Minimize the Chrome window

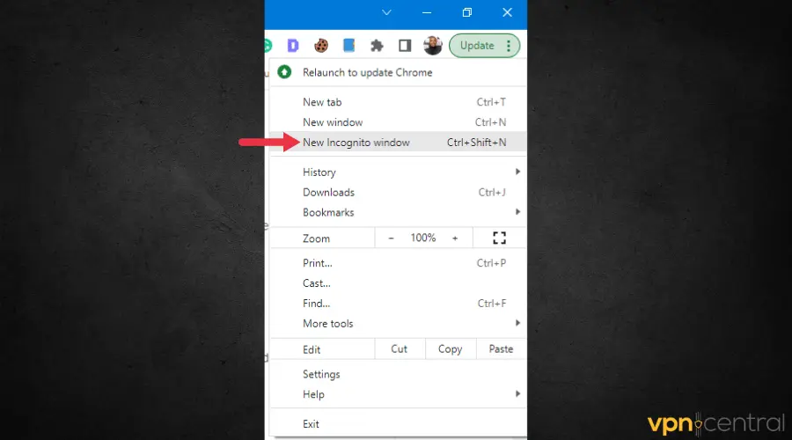click(x=427, y=12)
